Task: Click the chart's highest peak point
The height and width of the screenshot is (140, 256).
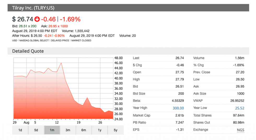Action: pos(61,63)
